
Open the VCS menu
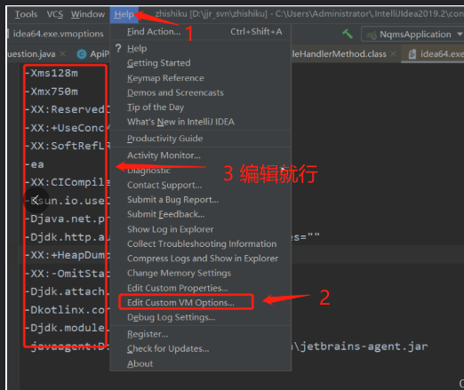[x=55, y=14]
